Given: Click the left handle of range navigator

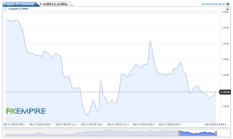Looking at the screenshot, I should tap(180, 133).
